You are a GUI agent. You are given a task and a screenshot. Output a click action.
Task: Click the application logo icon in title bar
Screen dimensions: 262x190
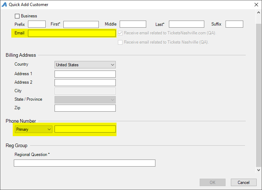(x=4, y=5)
